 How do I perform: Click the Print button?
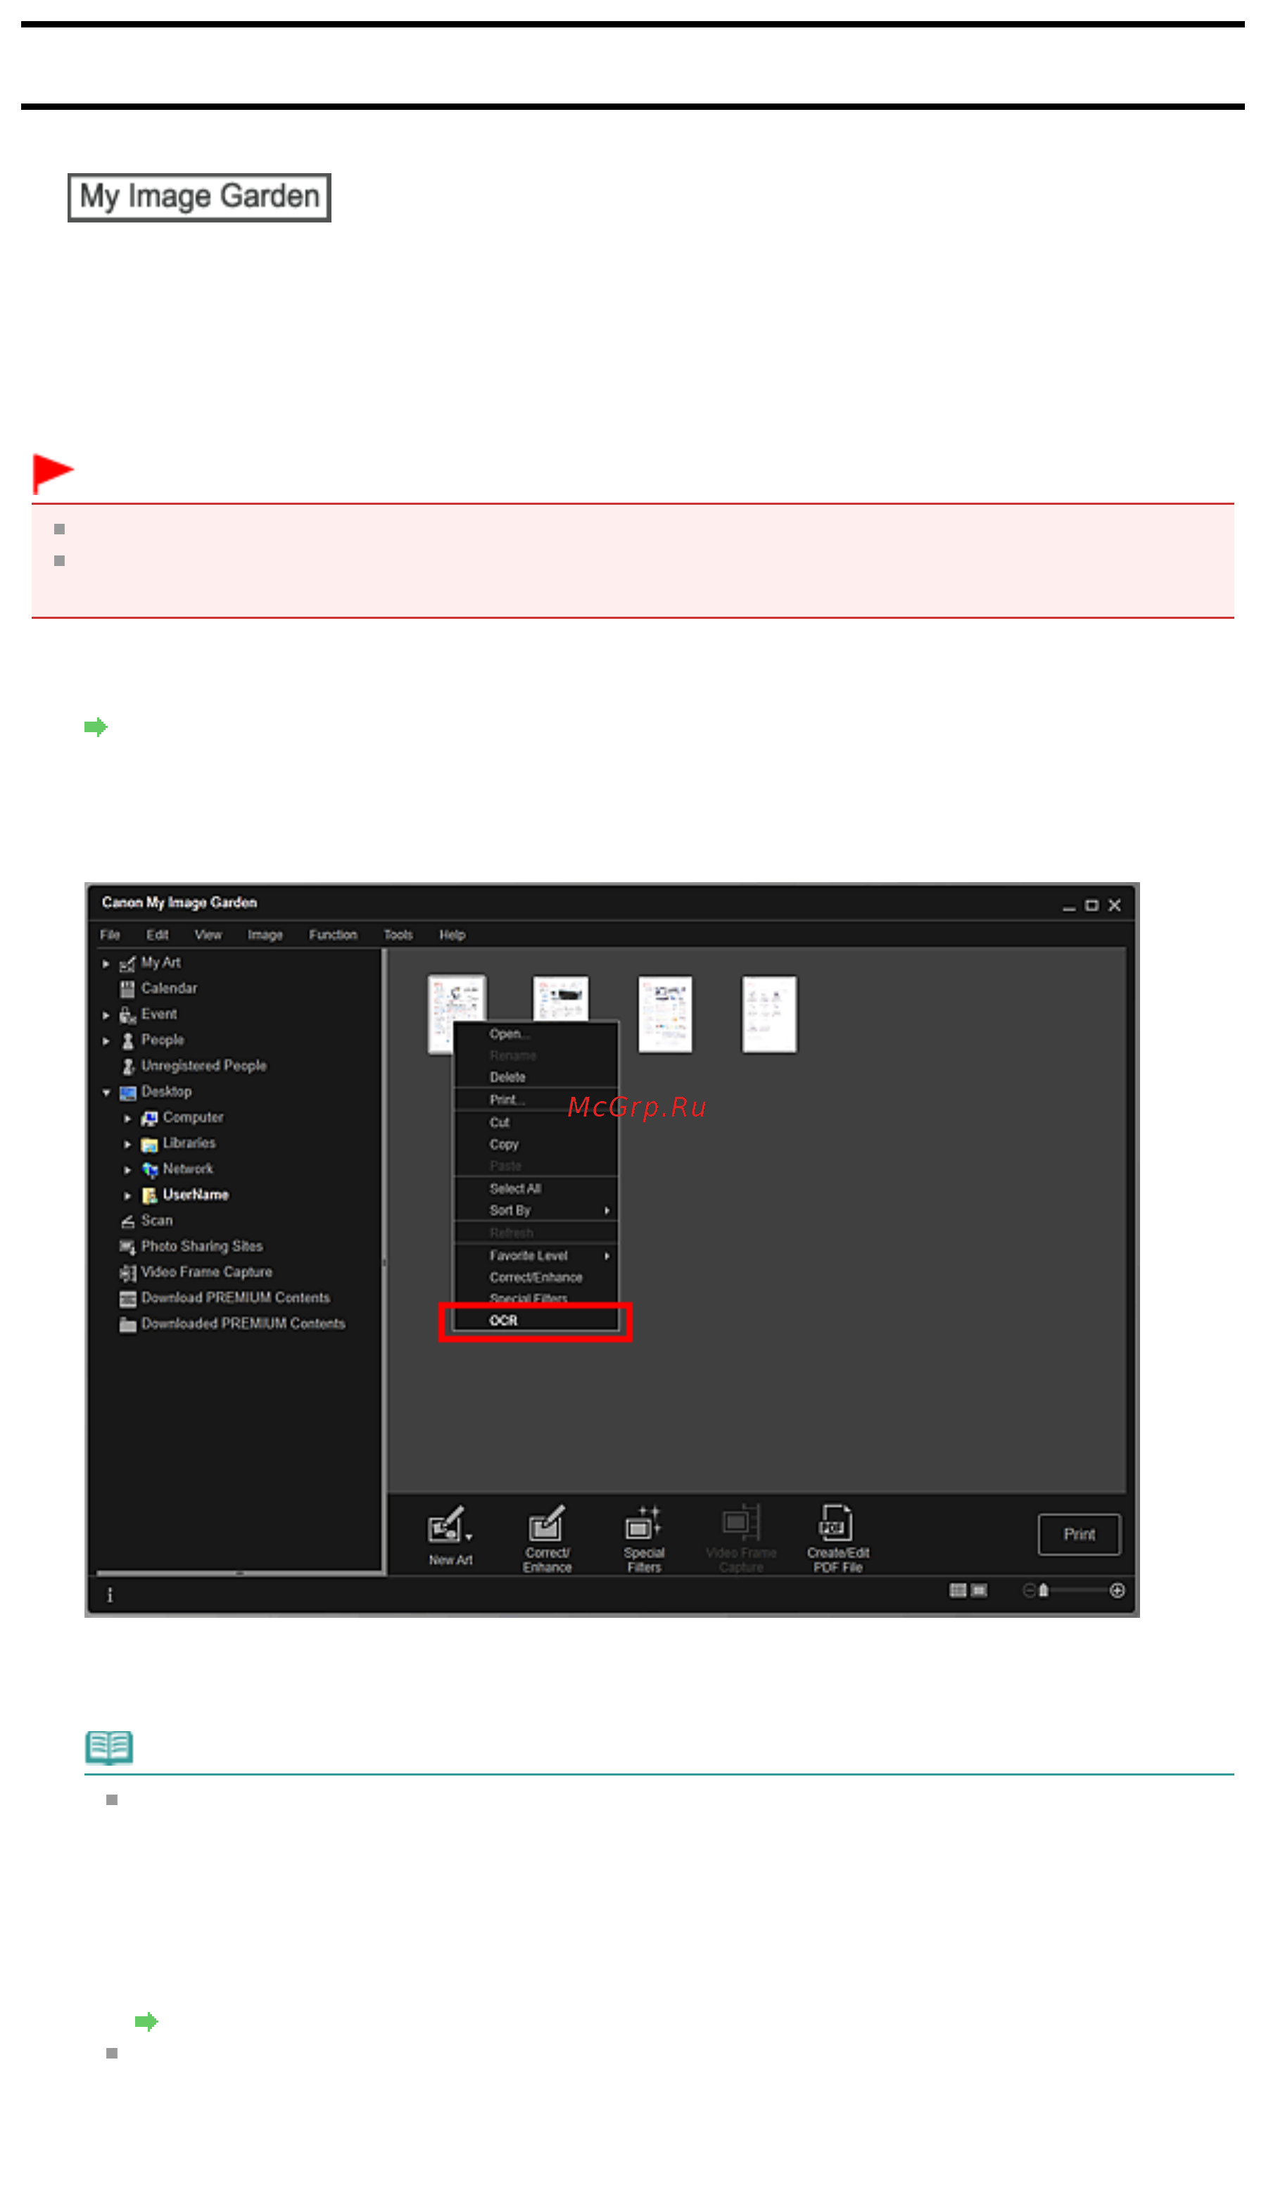pyautogui.click(x=1079, y=1535)
